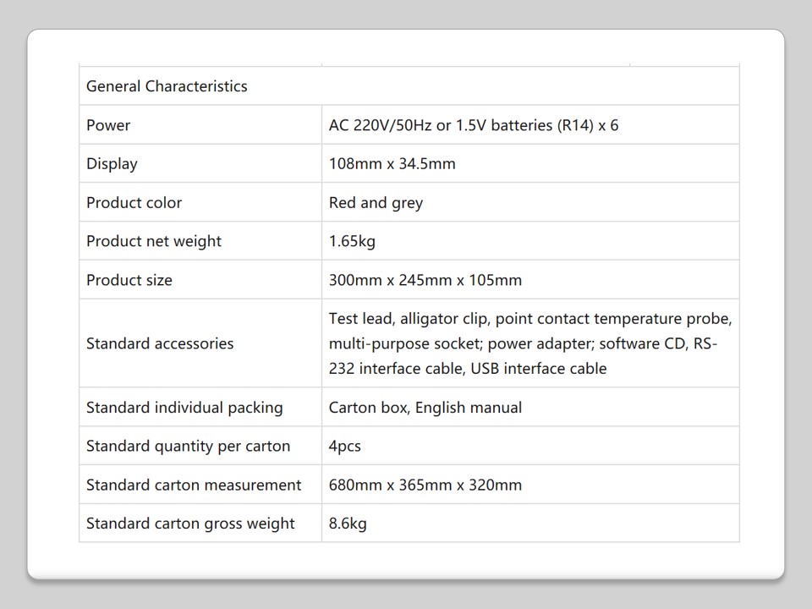Click the 1.65kg weight value

coord(352,241)
